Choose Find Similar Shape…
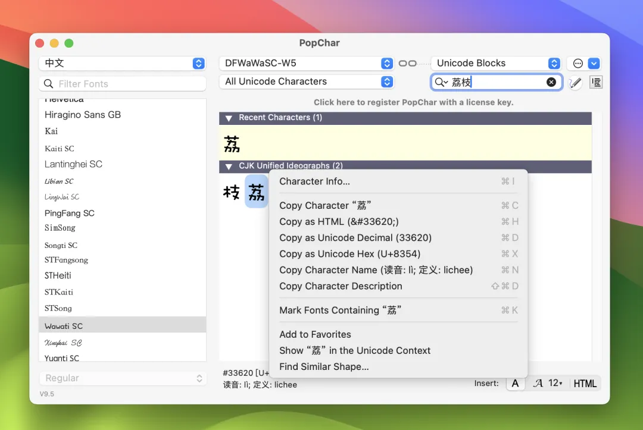The image size is (643, 430). point(398,366)
